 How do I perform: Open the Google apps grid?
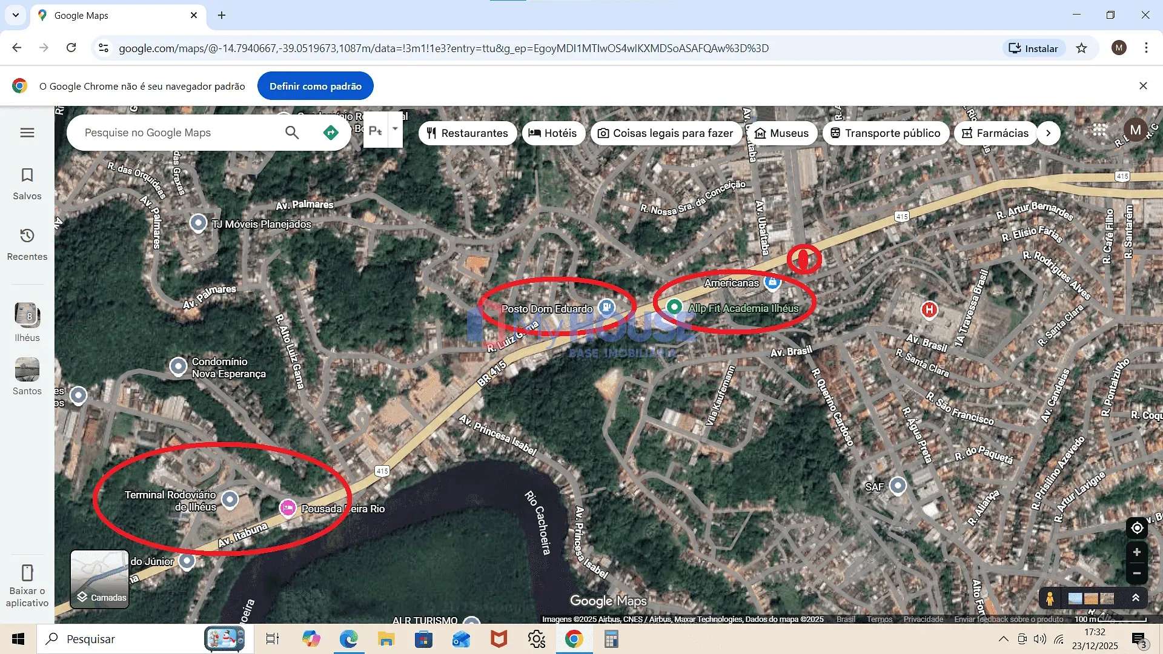pyautogui.click(x=1099, y=130)
